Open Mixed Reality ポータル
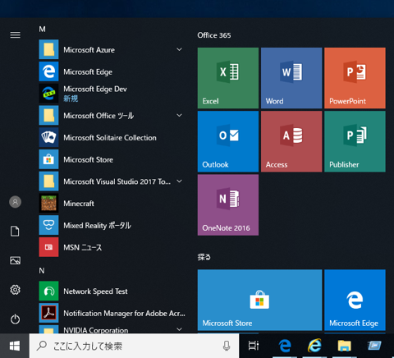394x358 pixels. (x=112, y=225)
